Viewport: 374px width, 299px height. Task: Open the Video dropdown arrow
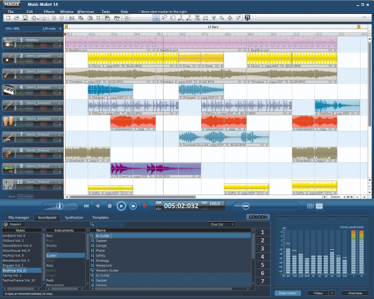[x=331, y=293]
